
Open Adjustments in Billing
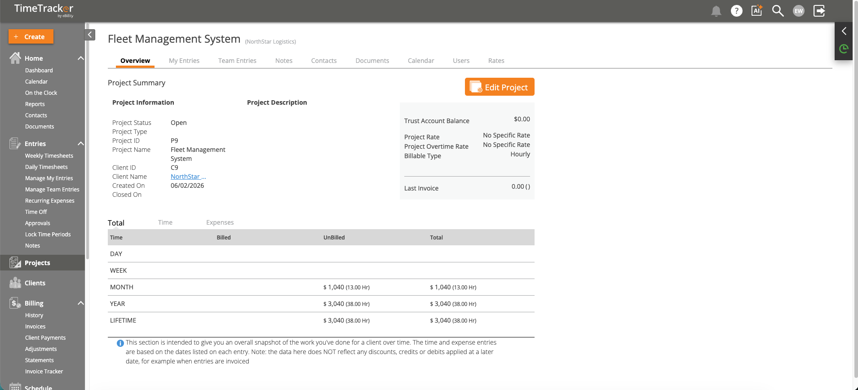41,349
